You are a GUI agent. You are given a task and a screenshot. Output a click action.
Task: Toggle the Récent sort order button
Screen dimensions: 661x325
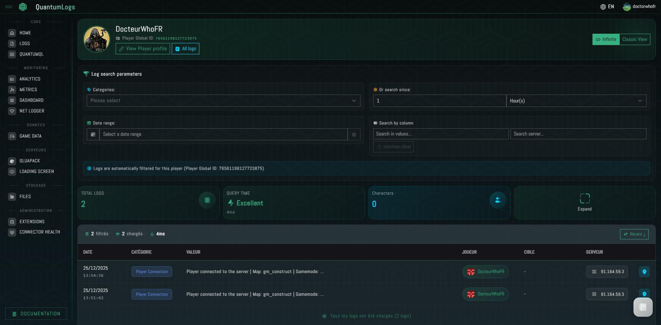(x=634, y=234)
